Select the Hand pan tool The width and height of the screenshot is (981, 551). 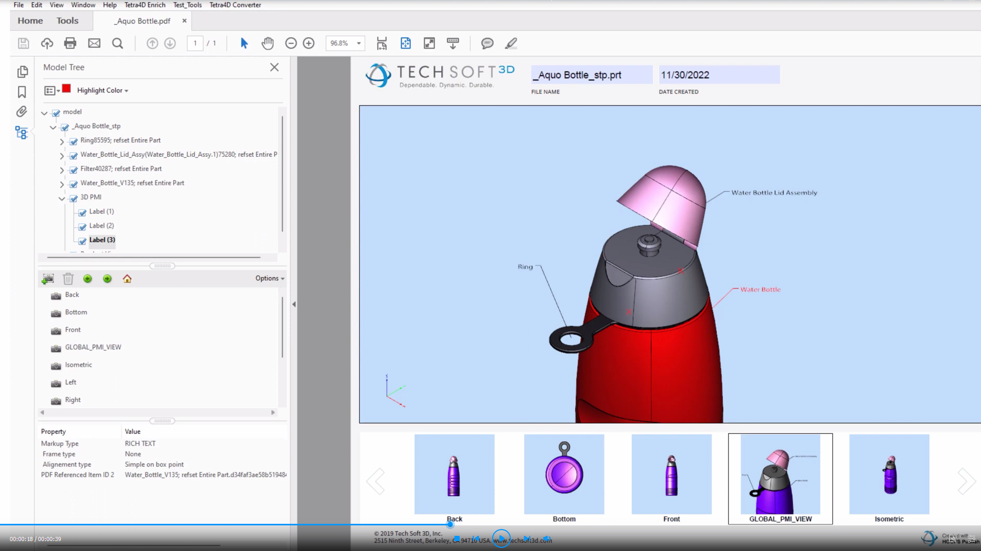pyautogui.click(x=267, y=43)
